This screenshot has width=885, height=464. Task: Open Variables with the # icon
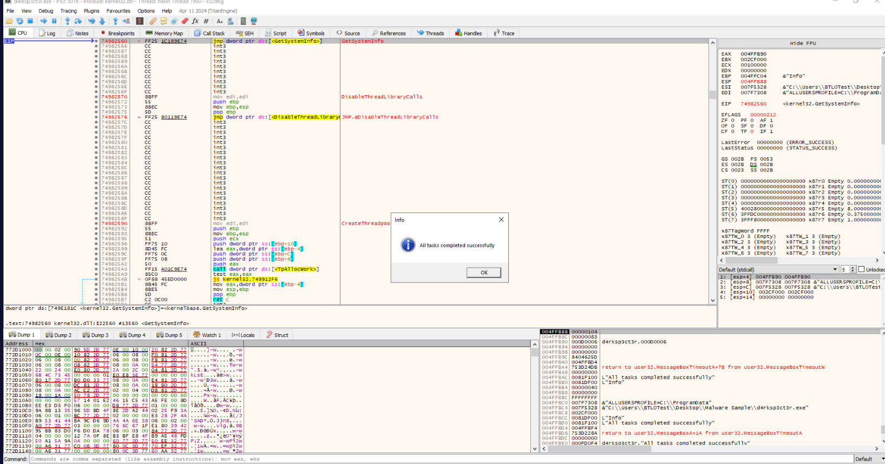tap(206, 21)
